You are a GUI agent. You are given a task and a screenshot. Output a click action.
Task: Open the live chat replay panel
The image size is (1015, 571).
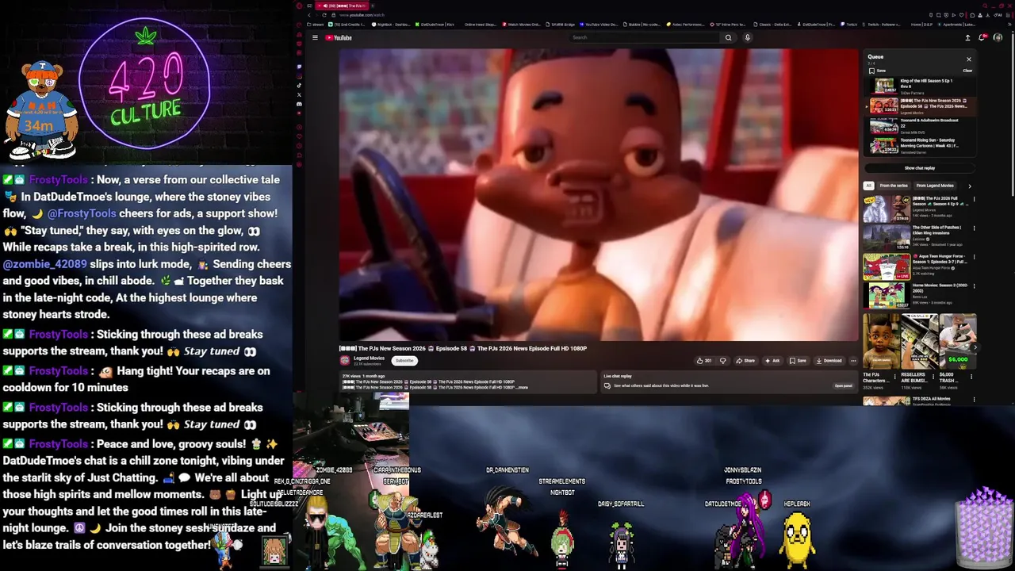(x=843, y=386)
